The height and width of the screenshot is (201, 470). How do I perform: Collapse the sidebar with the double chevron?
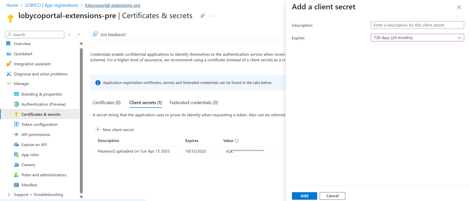[x=79, y=35]
